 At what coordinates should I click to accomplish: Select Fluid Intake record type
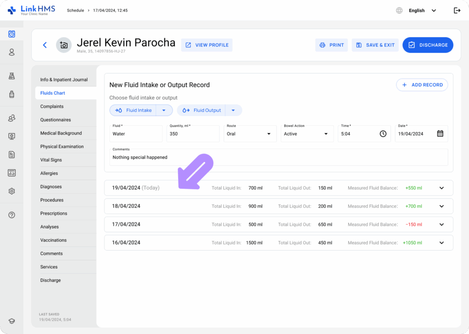134,110
